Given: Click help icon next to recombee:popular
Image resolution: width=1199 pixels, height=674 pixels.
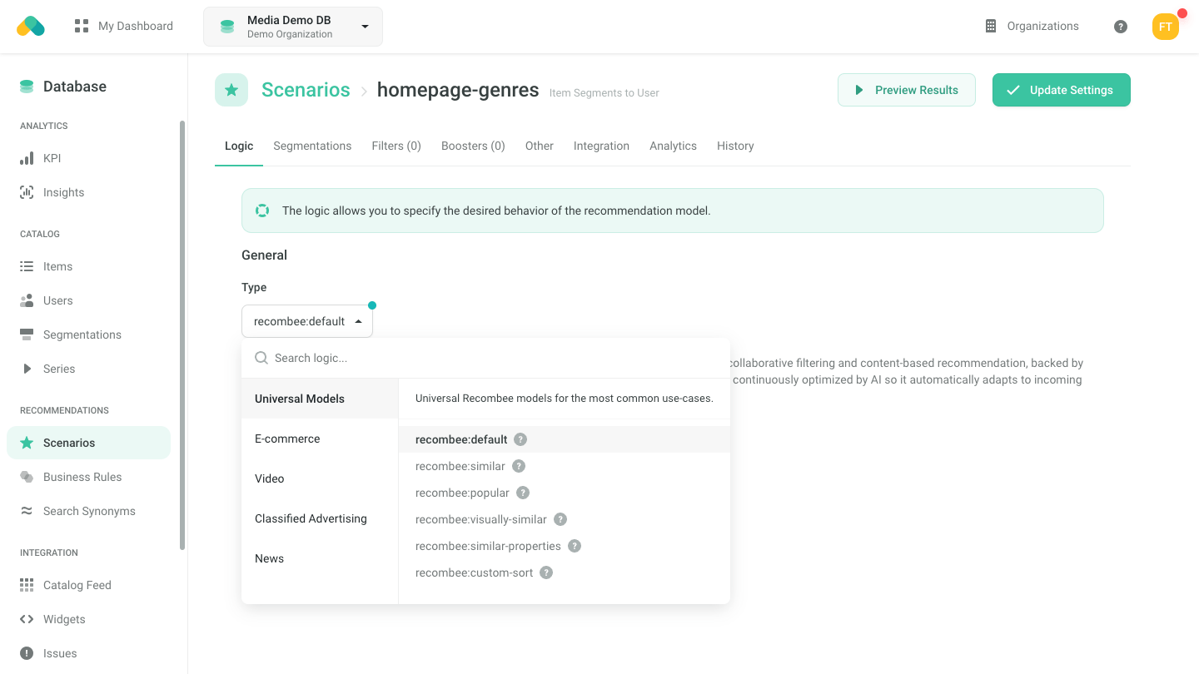Looking at the screenshot, I should pos(523,493).
